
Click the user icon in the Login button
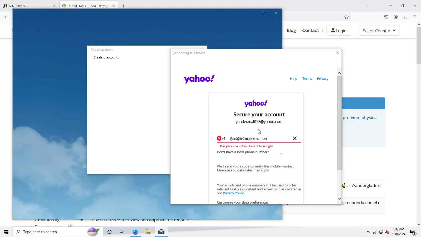coord(333,31)
